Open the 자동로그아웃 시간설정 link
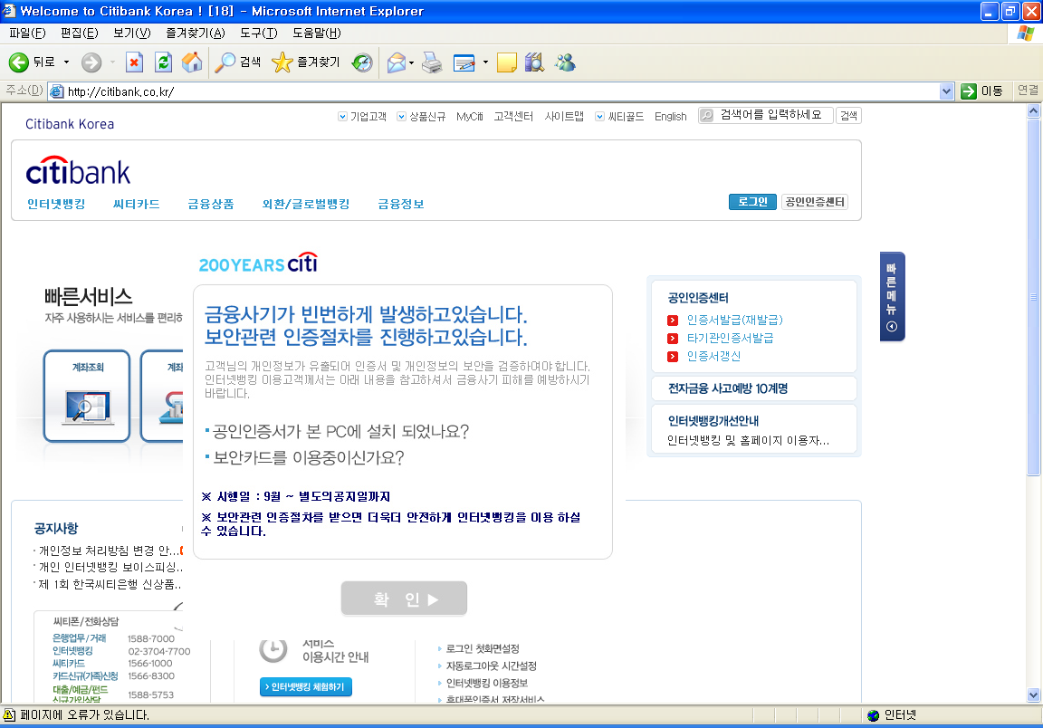Image resolution: width=1043 pixels, height=728 pixels. point(491,666)
